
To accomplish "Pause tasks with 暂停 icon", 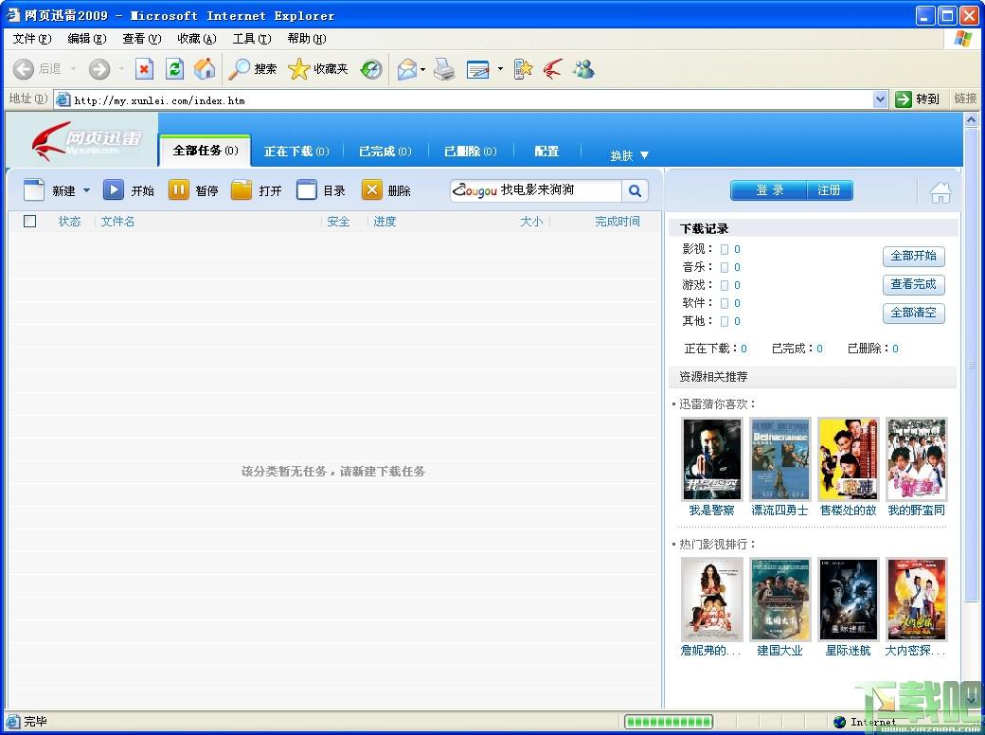I will [178, 189].
